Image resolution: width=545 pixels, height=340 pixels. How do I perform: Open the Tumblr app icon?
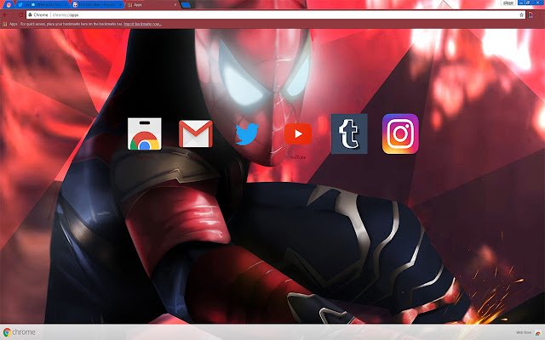349,133
